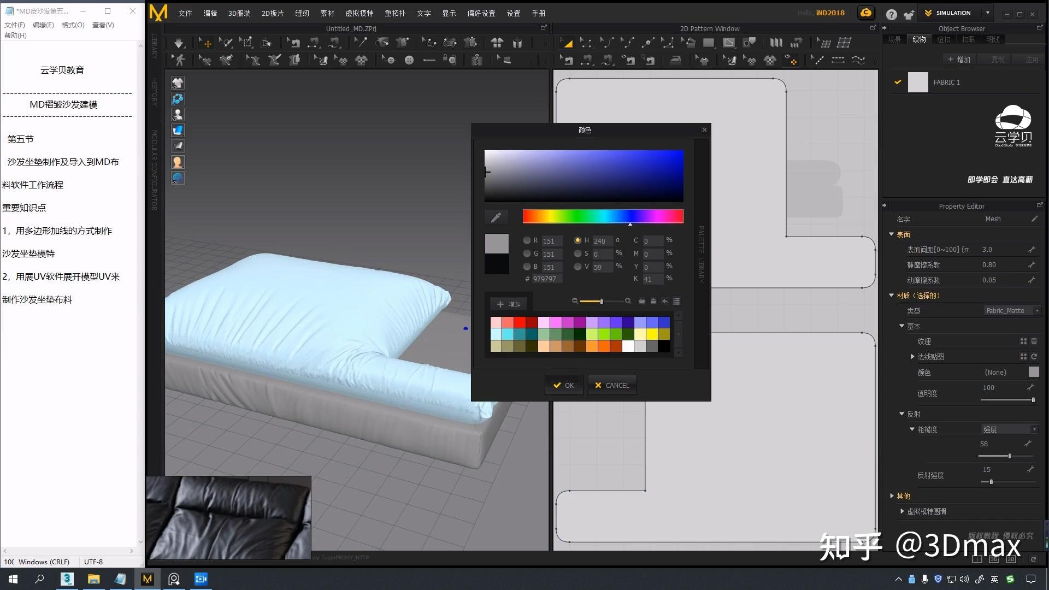This screenshot has height=590, width=1049.
Task: Click the palette zoom-out magnifier icon
Action: coord(575,301)
